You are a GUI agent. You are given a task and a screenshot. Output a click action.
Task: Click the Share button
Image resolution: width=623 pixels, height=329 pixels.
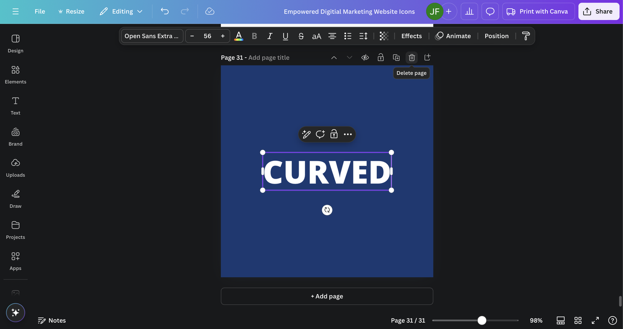[598, 11]
